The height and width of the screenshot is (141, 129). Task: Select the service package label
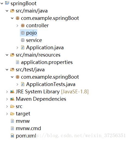click(x=34, y=40)
